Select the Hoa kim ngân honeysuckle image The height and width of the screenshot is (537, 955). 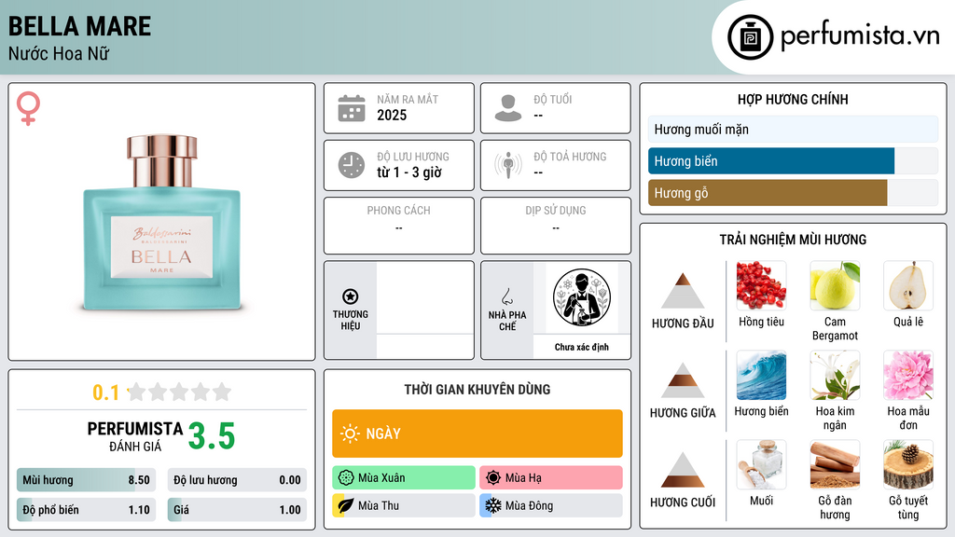click(x=835, y=375)
